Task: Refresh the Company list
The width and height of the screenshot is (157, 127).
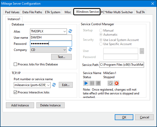Action: (70, 50)
